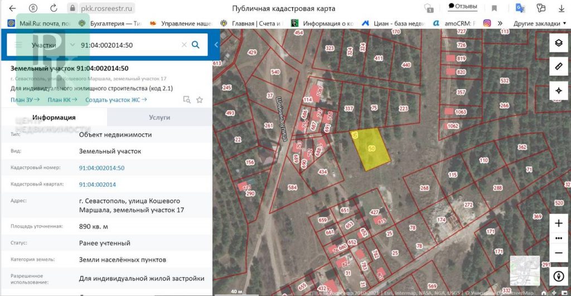Open the Участки search type dropdown
This screenshot has height=296, width=571.
click(52, 45)
